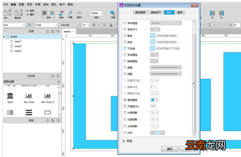Search pages with the Pages panel magnifier

58,31
